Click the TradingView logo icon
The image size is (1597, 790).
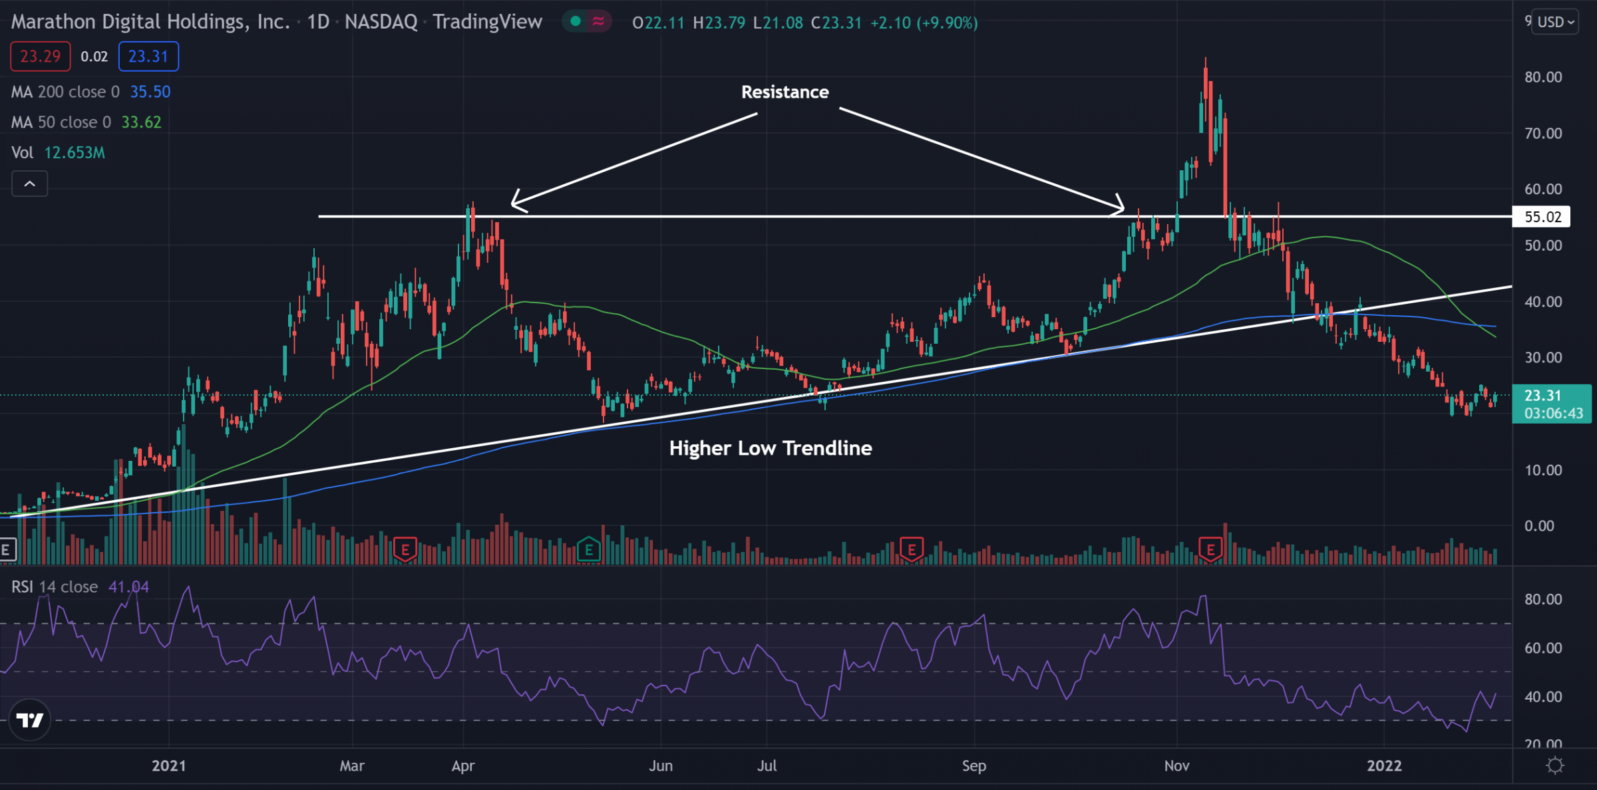click(30, 720)
